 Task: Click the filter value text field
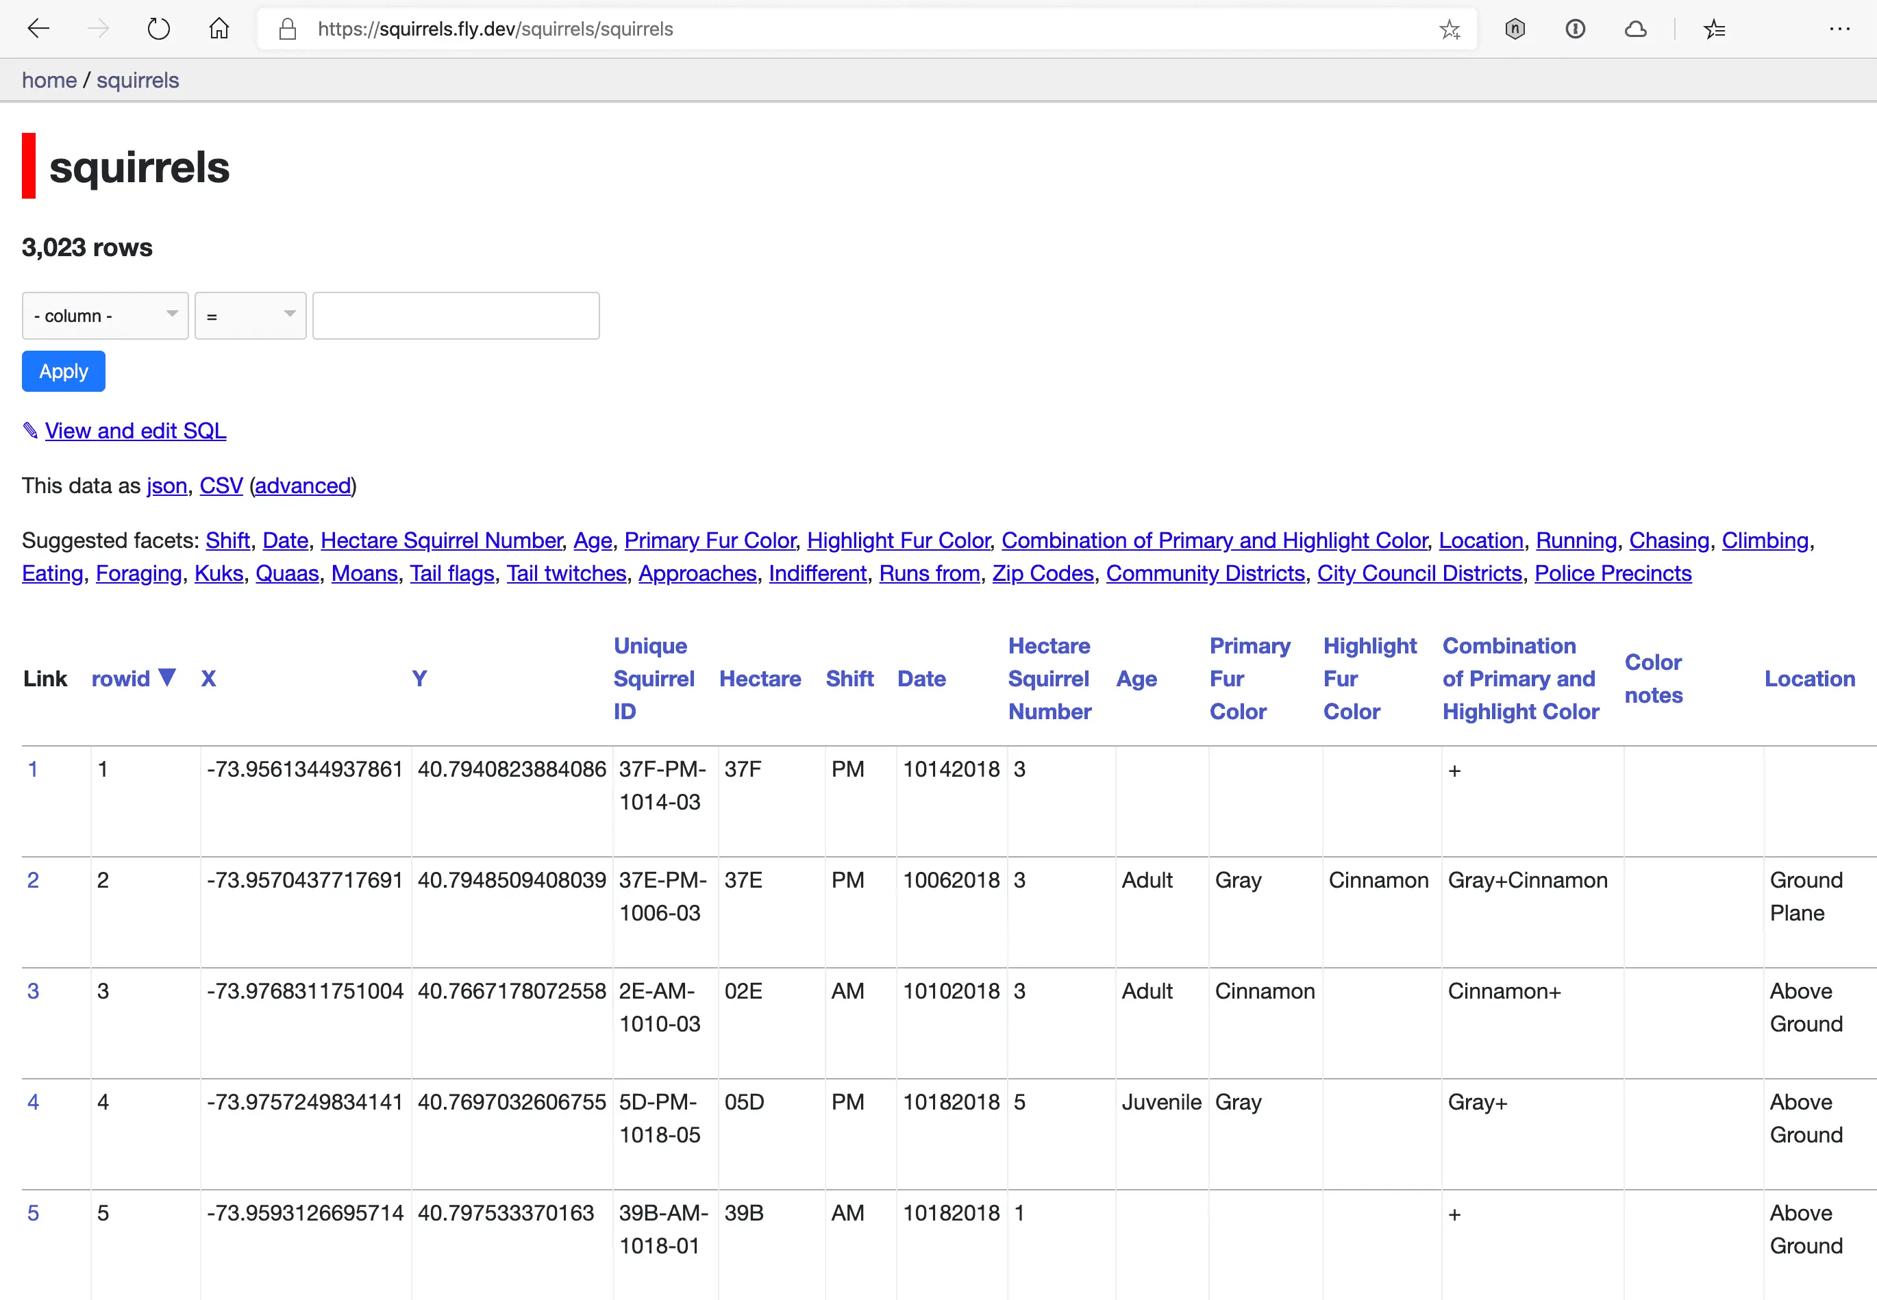pos(456,316)
